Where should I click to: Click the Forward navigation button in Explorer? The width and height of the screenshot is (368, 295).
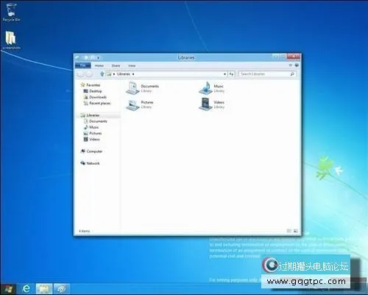pos(89,74)
